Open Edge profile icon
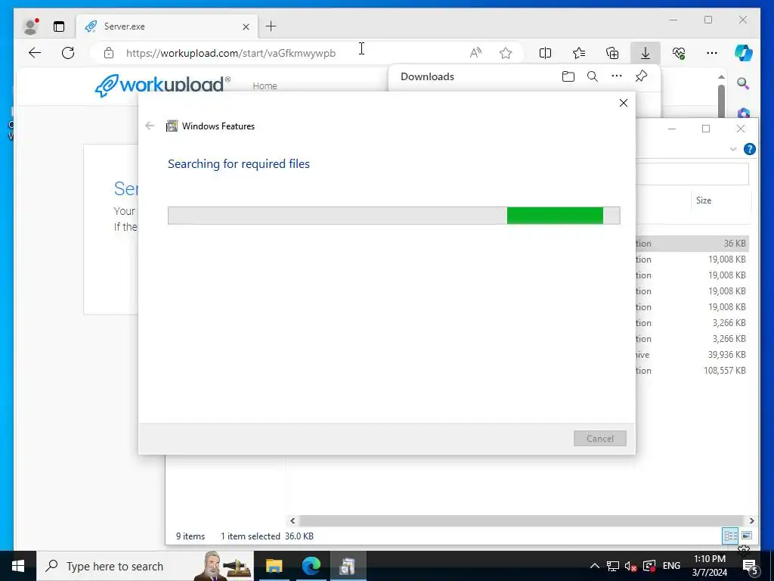This screenshot has width=774, height=581. 31,26
